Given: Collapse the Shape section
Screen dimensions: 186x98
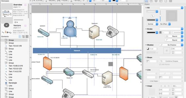Looking at the screenshot, I should pyautogui.click(x=146, y=58).
